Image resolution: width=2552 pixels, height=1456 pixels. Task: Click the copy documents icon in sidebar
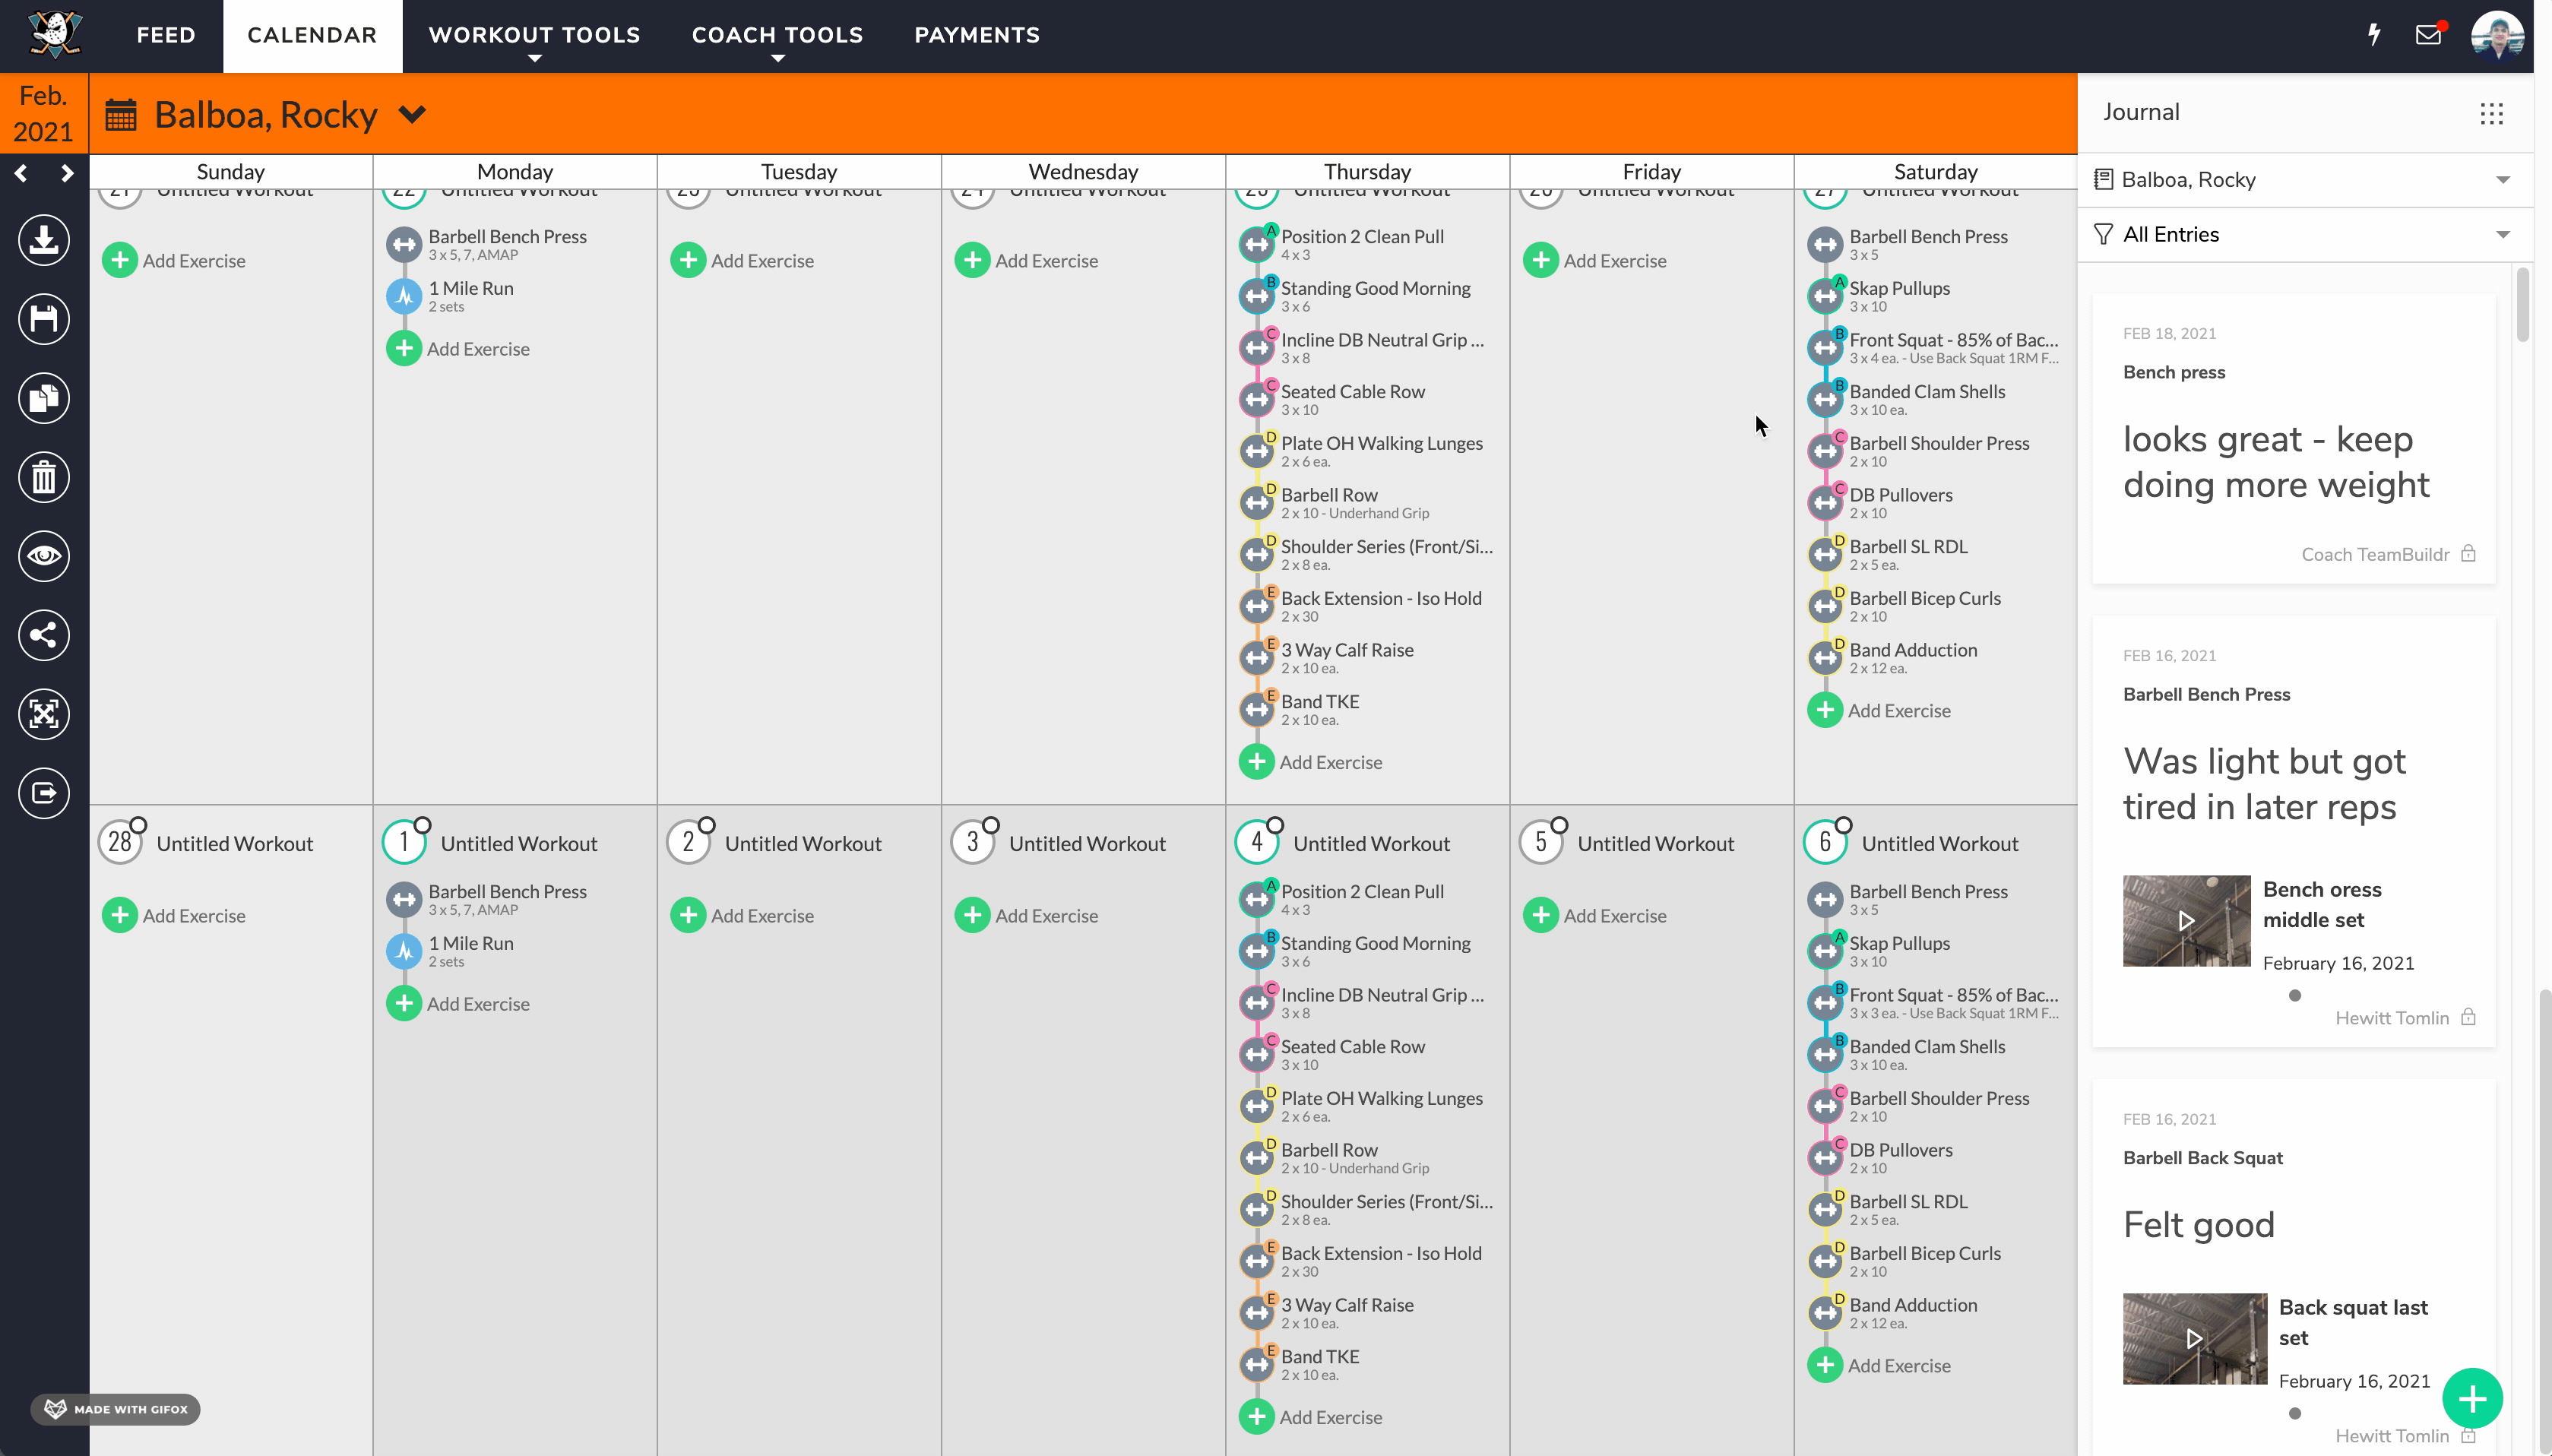coord(44,398)
